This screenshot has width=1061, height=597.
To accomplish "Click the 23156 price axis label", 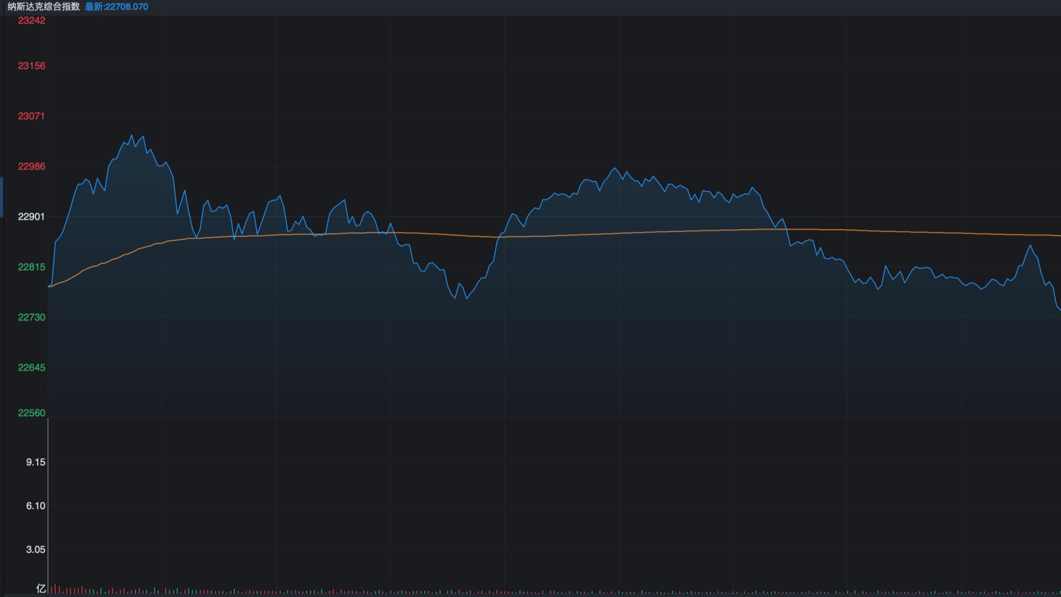I will tap(31, 66).
